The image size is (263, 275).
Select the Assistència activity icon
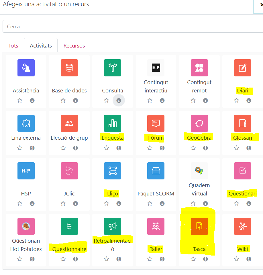(x=26, y=68)
